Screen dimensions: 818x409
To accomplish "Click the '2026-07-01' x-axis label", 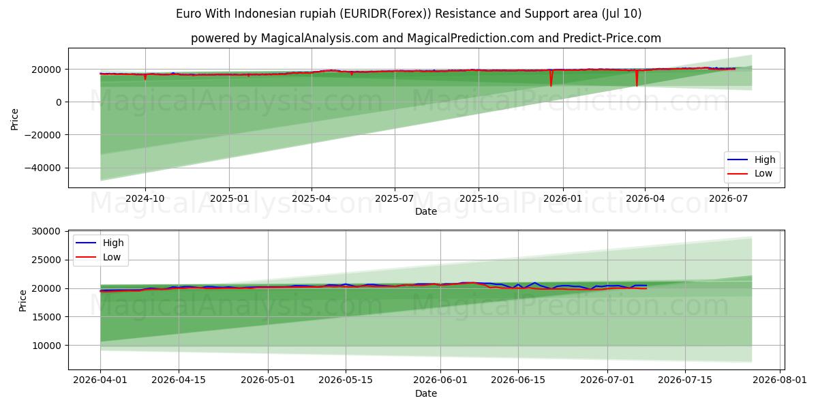I will click(x=607, y=379).
